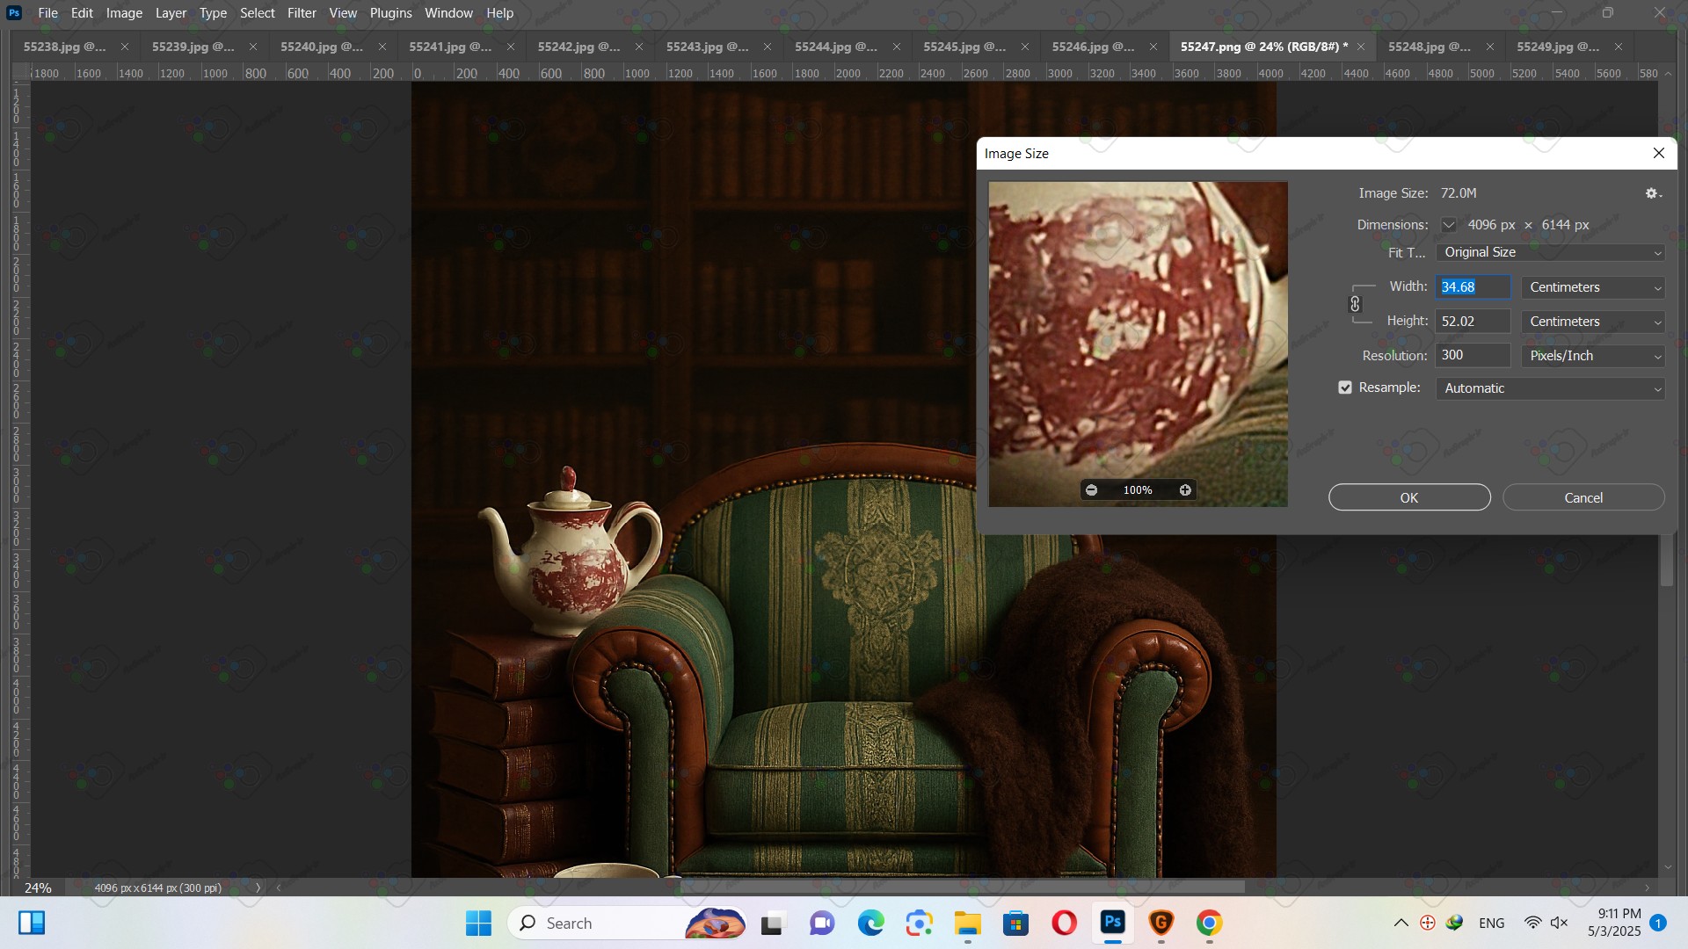Open the Plugins menu

click(x=390, y=13)
